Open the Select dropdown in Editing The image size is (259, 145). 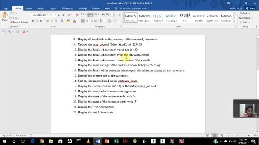pos(245,22)
